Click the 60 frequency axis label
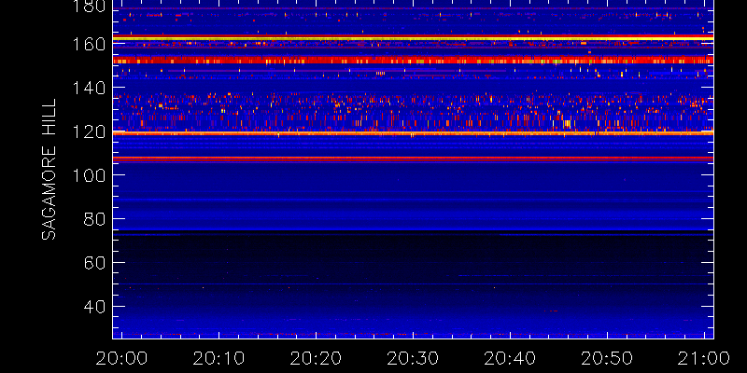Image resolution: width=747 pixels, height=373 pixels. click(x=95, y=263)
